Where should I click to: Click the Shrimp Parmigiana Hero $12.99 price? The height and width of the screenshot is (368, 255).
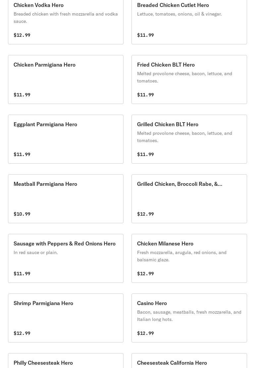[x=22, y=333]
